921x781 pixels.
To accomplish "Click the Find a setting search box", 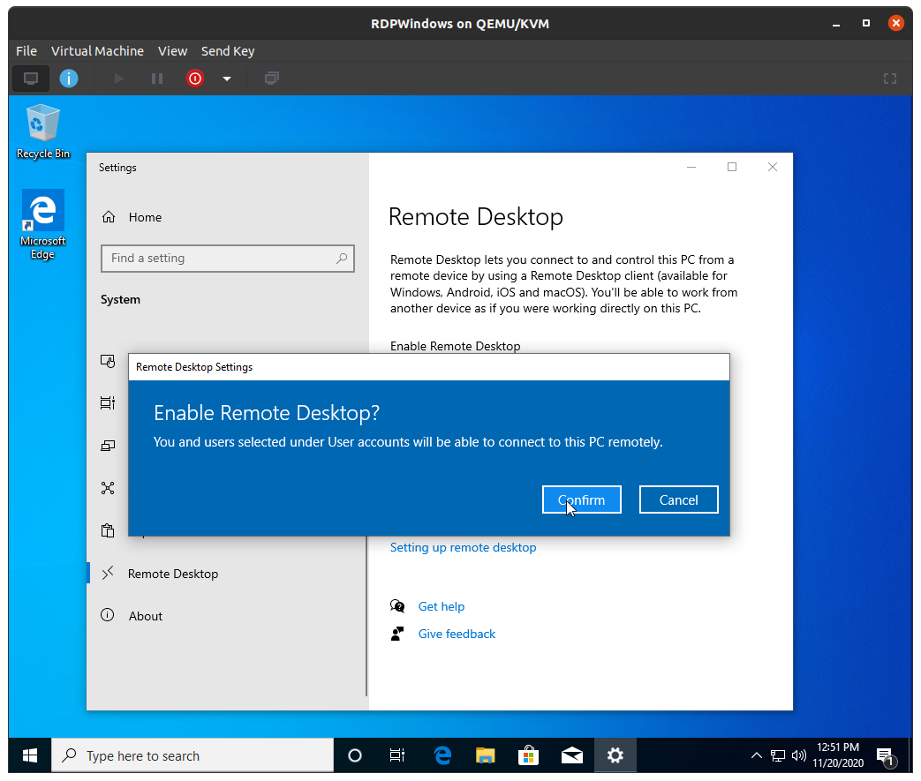I will (227, 258).
